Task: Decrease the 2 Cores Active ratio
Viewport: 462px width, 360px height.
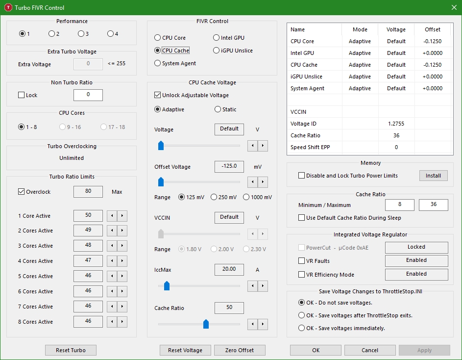Action: click(112, 231)
